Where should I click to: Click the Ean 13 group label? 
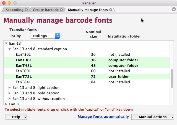pyautogui.click(x=15, y=43)
